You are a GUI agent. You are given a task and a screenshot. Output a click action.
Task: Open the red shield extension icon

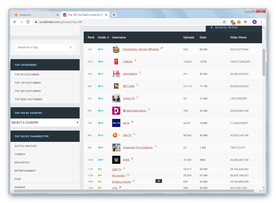(x=245, y=22)
